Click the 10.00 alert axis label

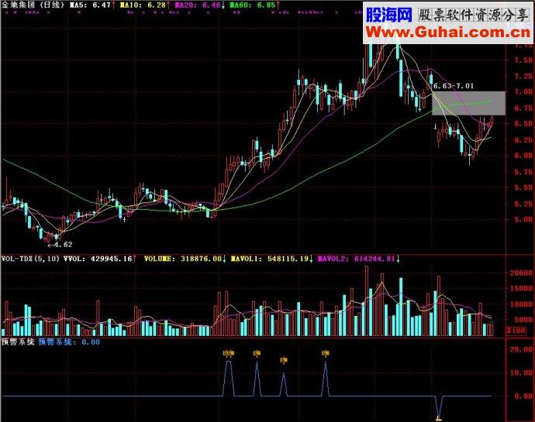(521, 373)
